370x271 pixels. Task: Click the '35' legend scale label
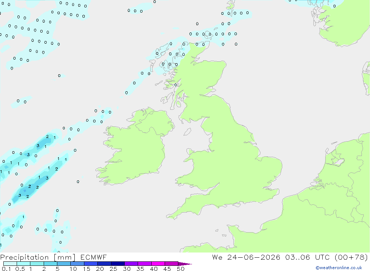[x=140, y=269]
